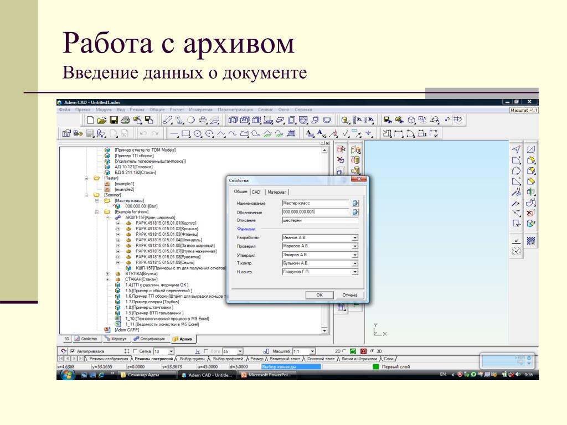Image resolution: width=567 pixels, height=425 pixels.
Task: Switch to the CAD tab in Свойства dialog
Action: [x=256, y=192]
